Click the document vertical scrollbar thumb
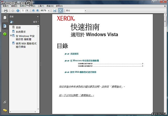Image resolution: width=168 pixels, height=116 pixels. click(165, 21)
